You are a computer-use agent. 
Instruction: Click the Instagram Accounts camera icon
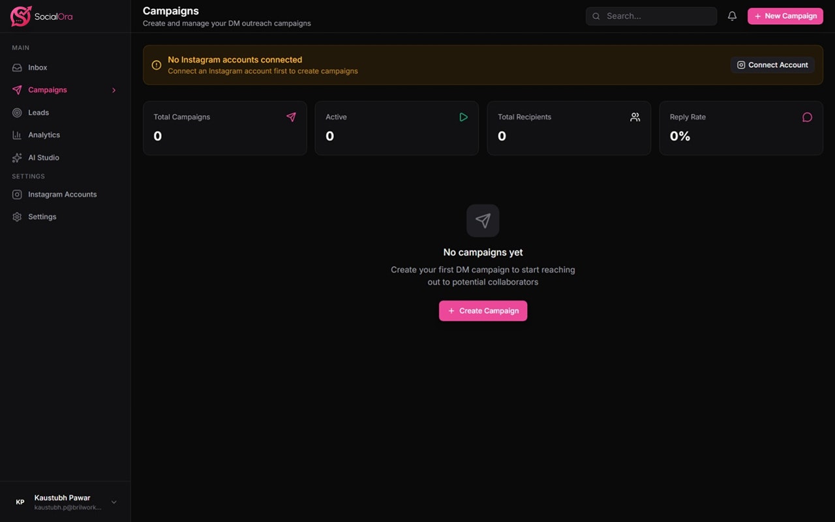[x=17, y=194]
